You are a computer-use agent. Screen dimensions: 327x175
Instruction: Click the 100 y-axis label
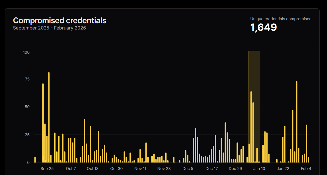26,52
